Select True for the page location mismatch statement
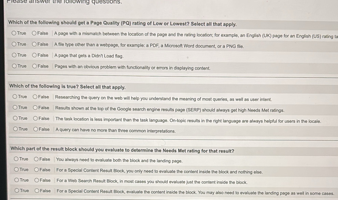This screenshot has height=200, width=338. click(x=14, y=33)
